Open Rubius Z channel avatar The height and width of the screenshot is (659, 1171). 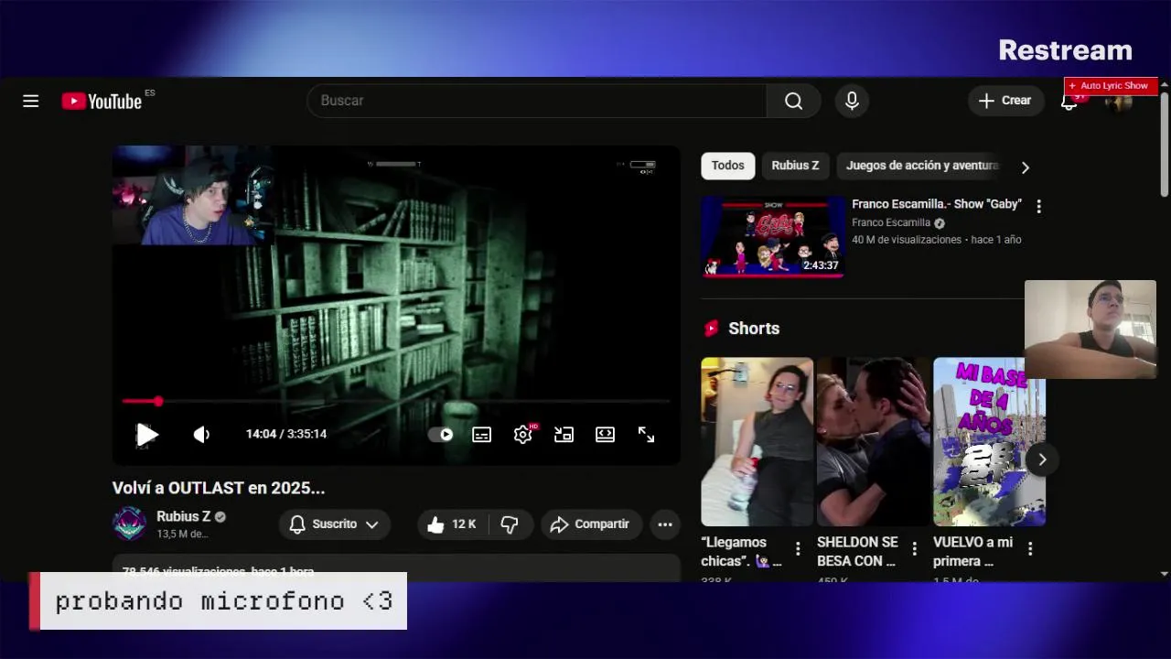(x=129, y=524)
